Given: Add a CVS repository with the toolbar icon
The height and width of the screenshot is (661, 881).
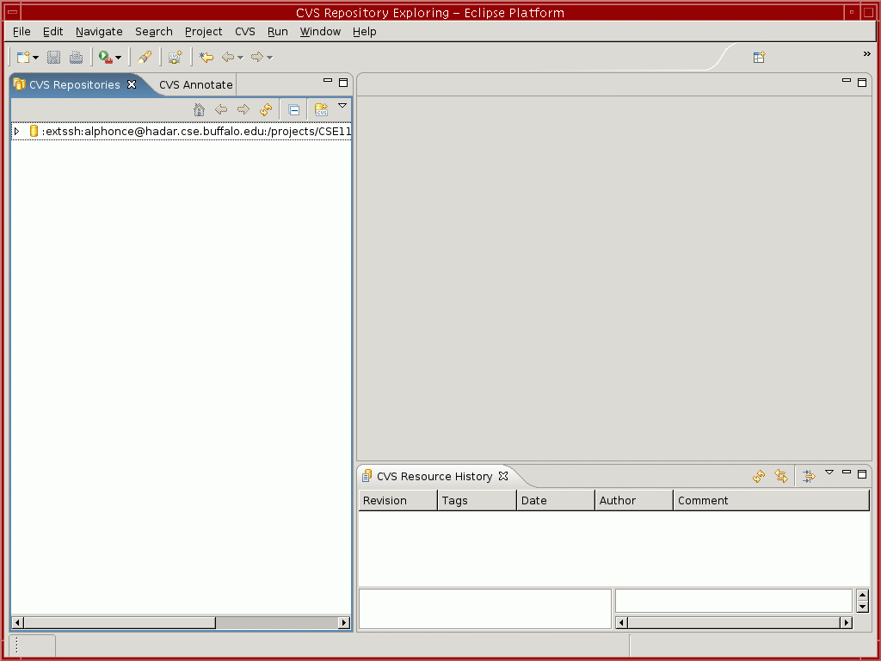Looking at the screenshot, I should pyautogui.click(x=322, y=109).
